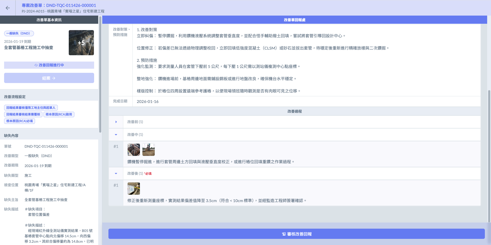Click the 改善單回報處 panel header
The width and height of the screenshot is (491, 245).
click(294, 20)
